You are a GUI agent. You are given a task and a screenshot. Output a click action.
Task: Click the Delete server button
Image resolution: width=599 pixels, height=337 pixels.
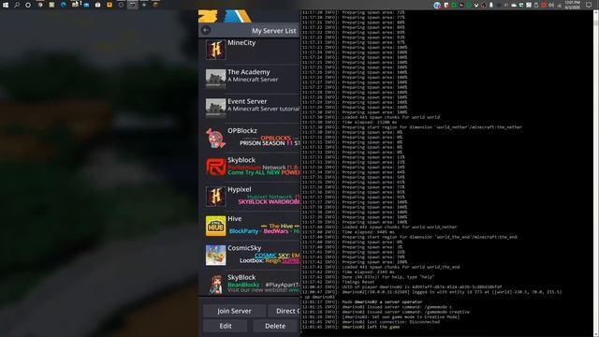tap(275, 326)
